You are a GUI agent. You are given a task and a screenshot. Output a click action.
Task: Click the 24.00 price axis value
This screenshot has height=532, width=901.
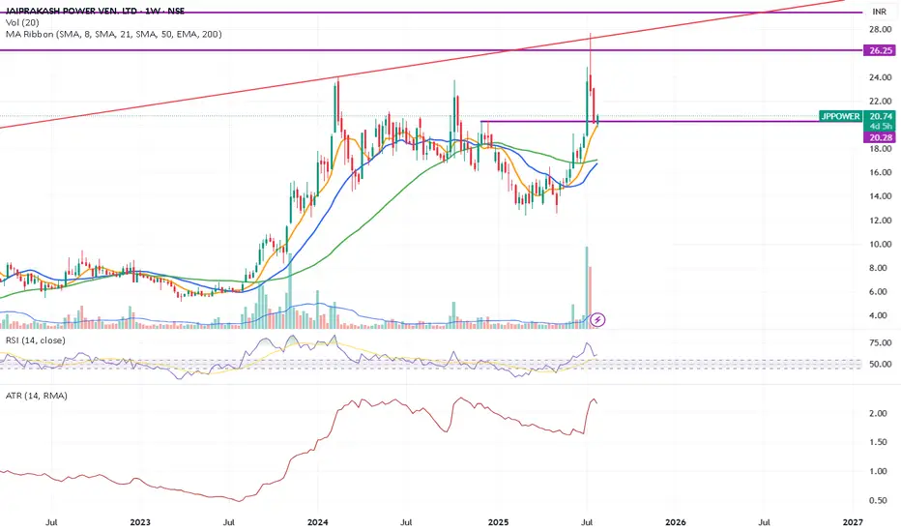coord(881,77)
